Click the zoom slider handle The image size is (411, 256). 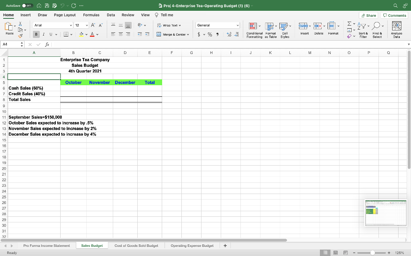point(372,253)
